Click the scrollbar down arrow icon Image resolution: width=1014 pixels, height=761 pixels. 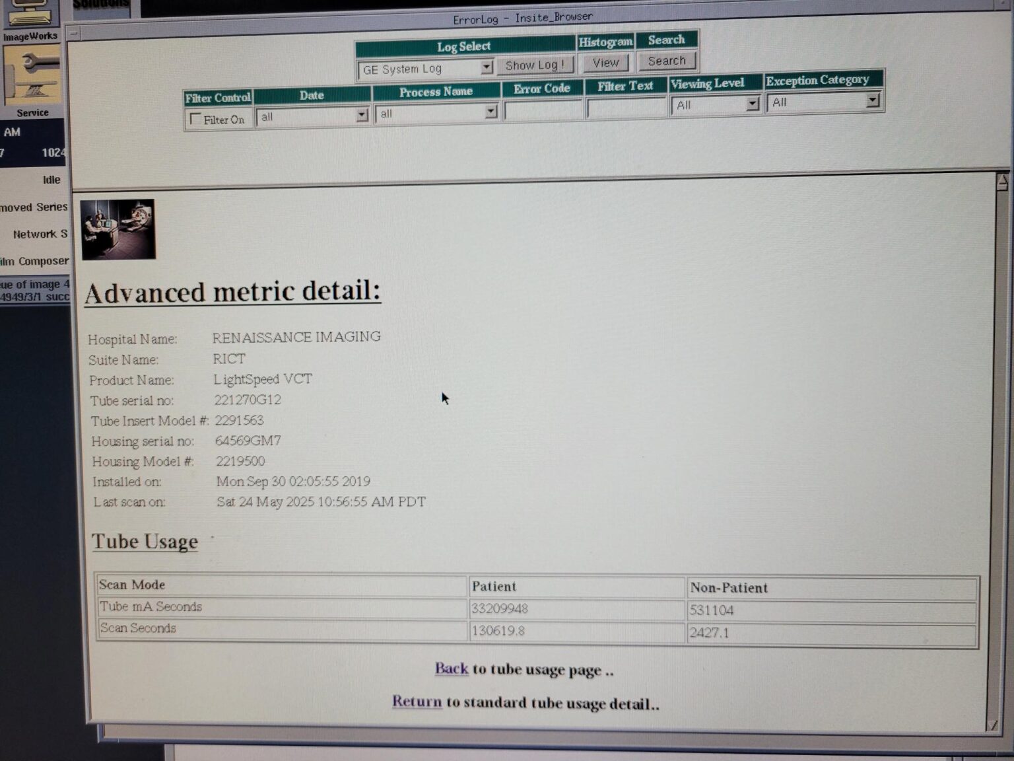(x=994, y=725)
